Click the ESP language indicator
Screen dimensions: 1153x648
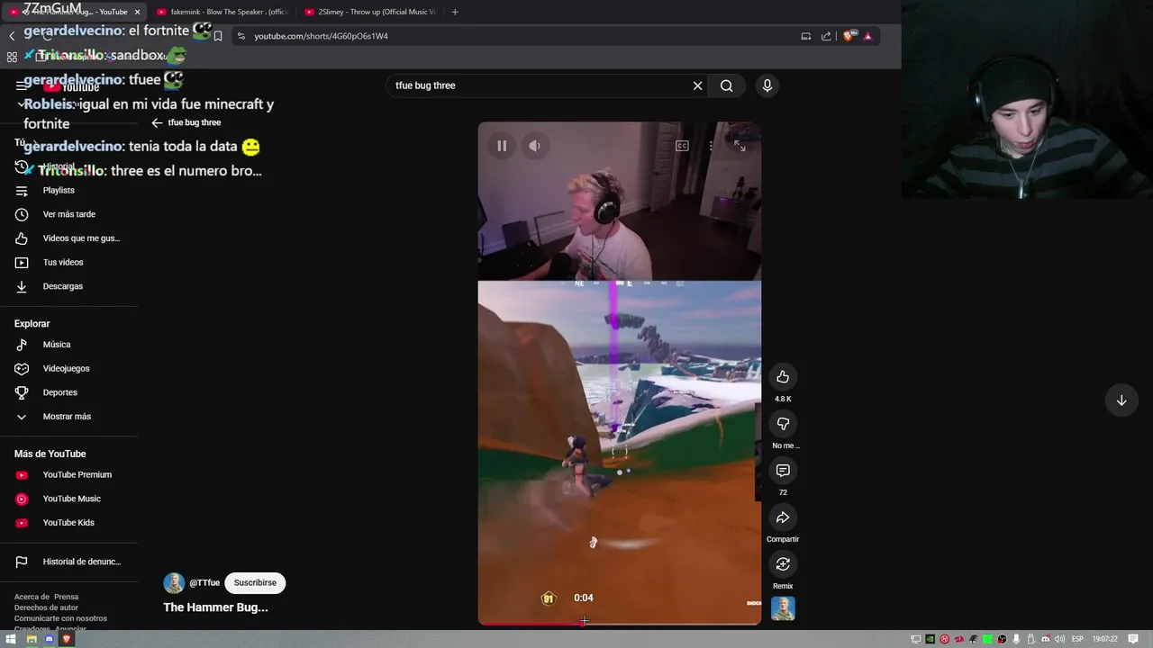[1077, 639]
